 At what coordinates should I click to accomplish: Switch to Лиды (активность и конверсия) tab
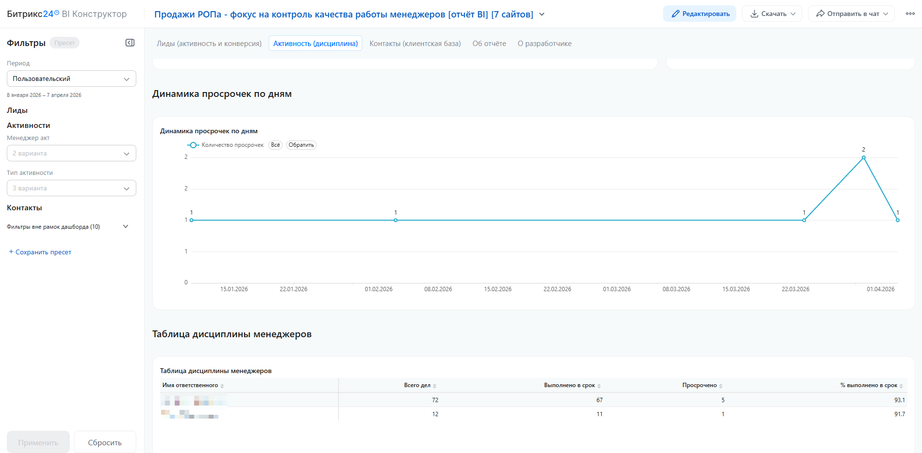pyautogui.click(x=209, y=44)
